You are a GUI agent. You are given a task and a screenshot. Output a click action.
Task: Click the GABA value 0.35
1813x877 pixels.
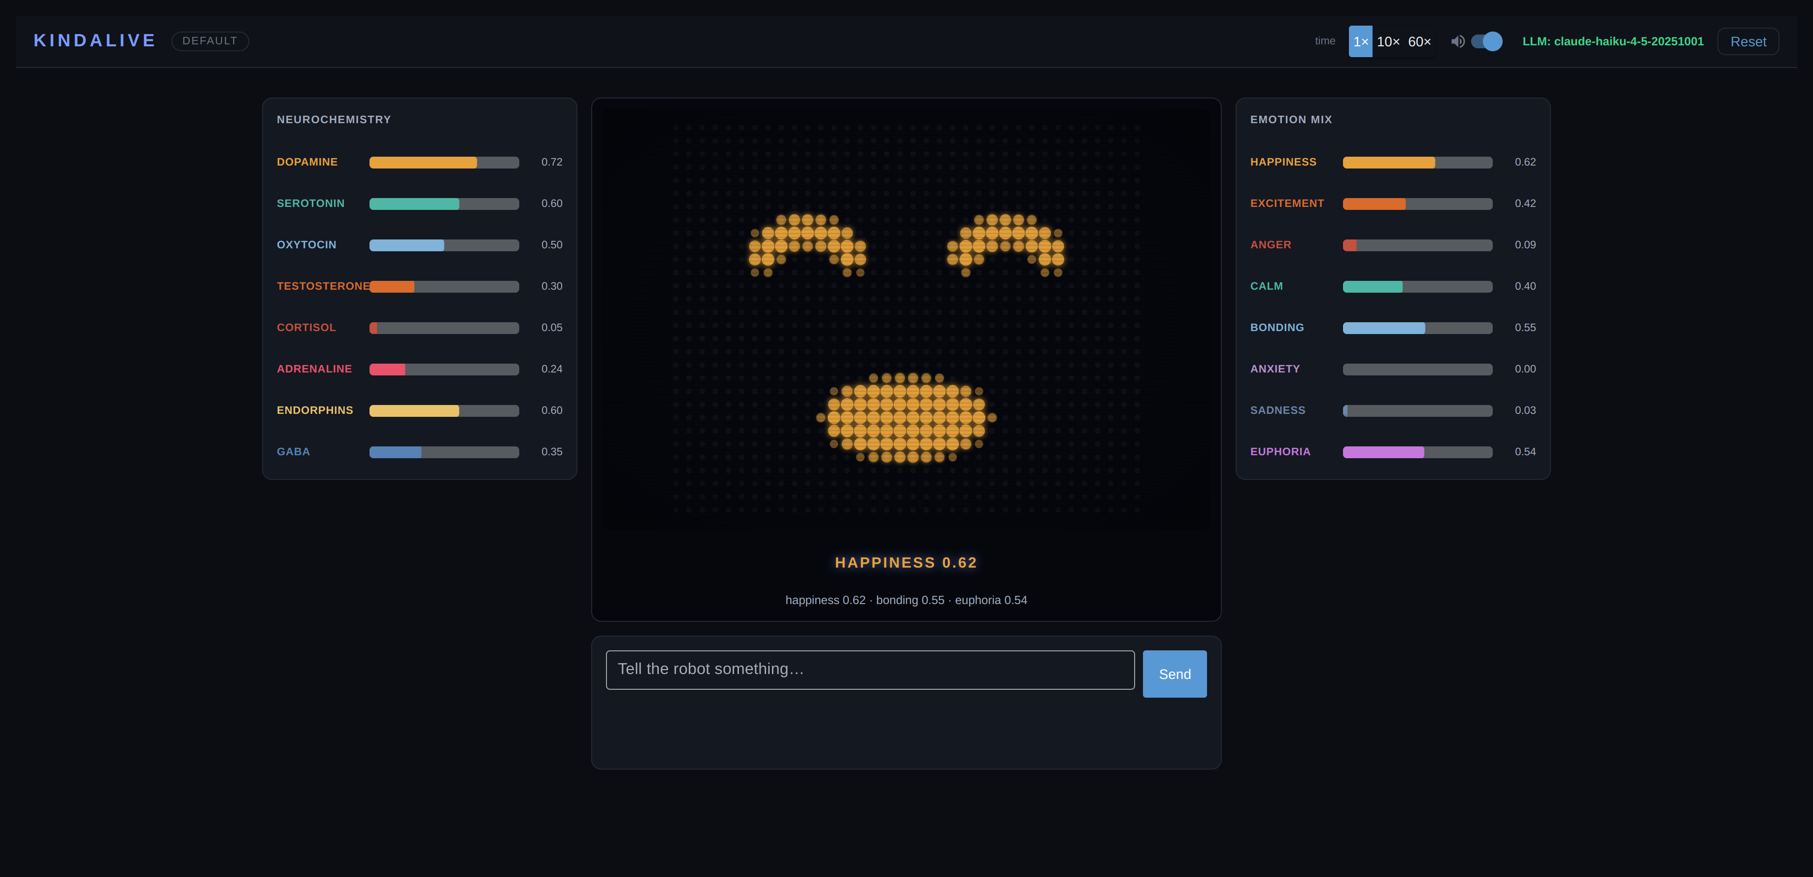[x=552, y=452]
